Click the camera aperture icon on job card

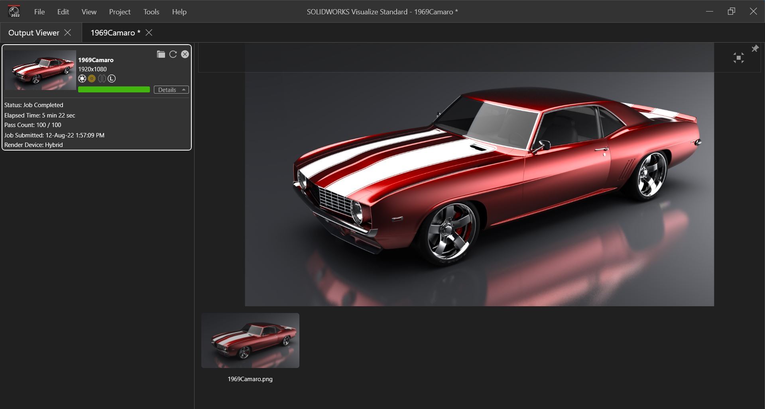pos(82,78)
